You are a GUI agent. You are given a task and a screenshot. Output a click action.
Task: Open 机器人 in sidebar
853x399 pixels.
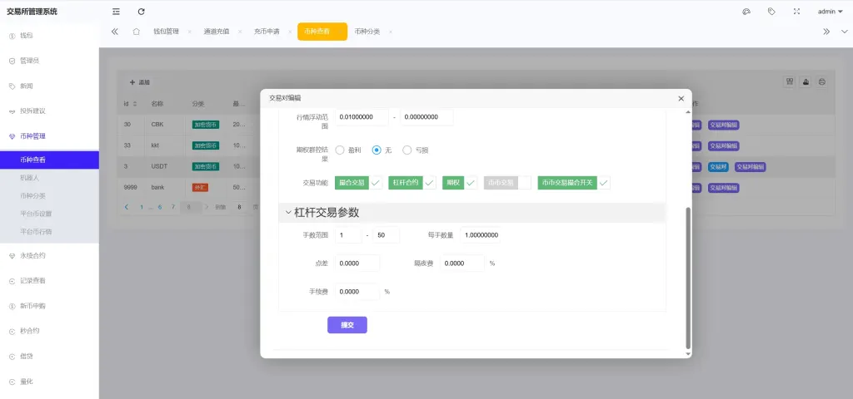(x=49, y=178)
